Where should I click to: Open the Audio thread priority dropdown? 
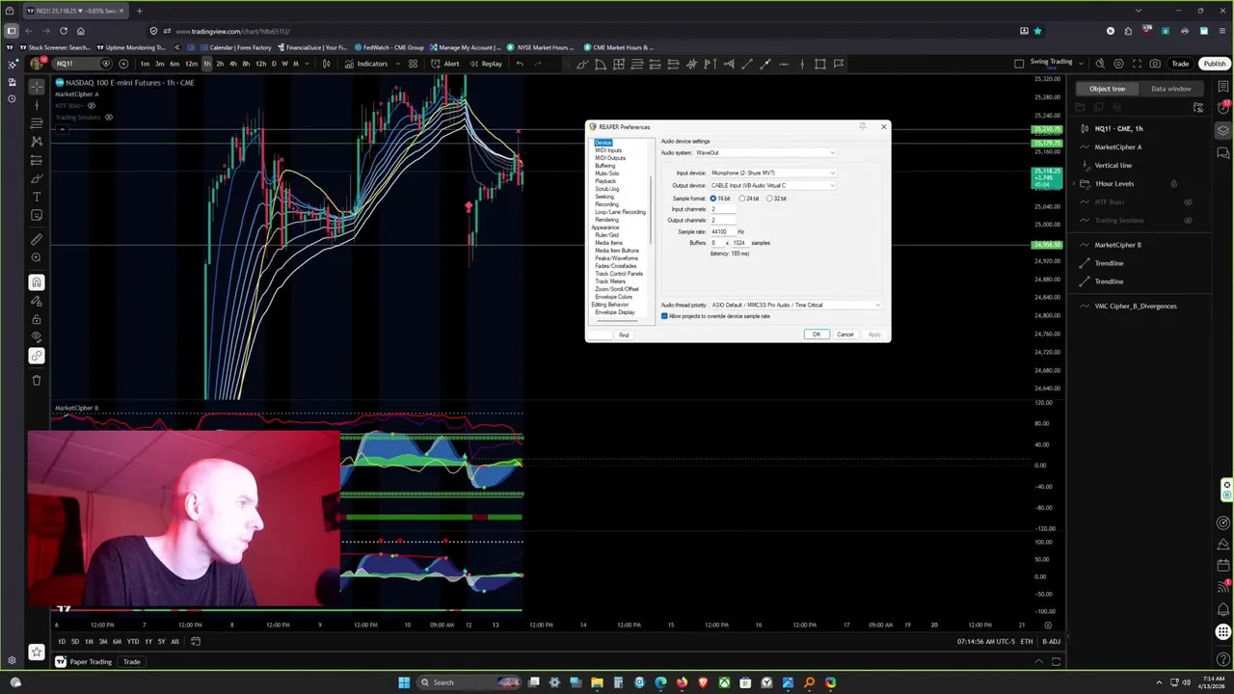pos(795,306)
